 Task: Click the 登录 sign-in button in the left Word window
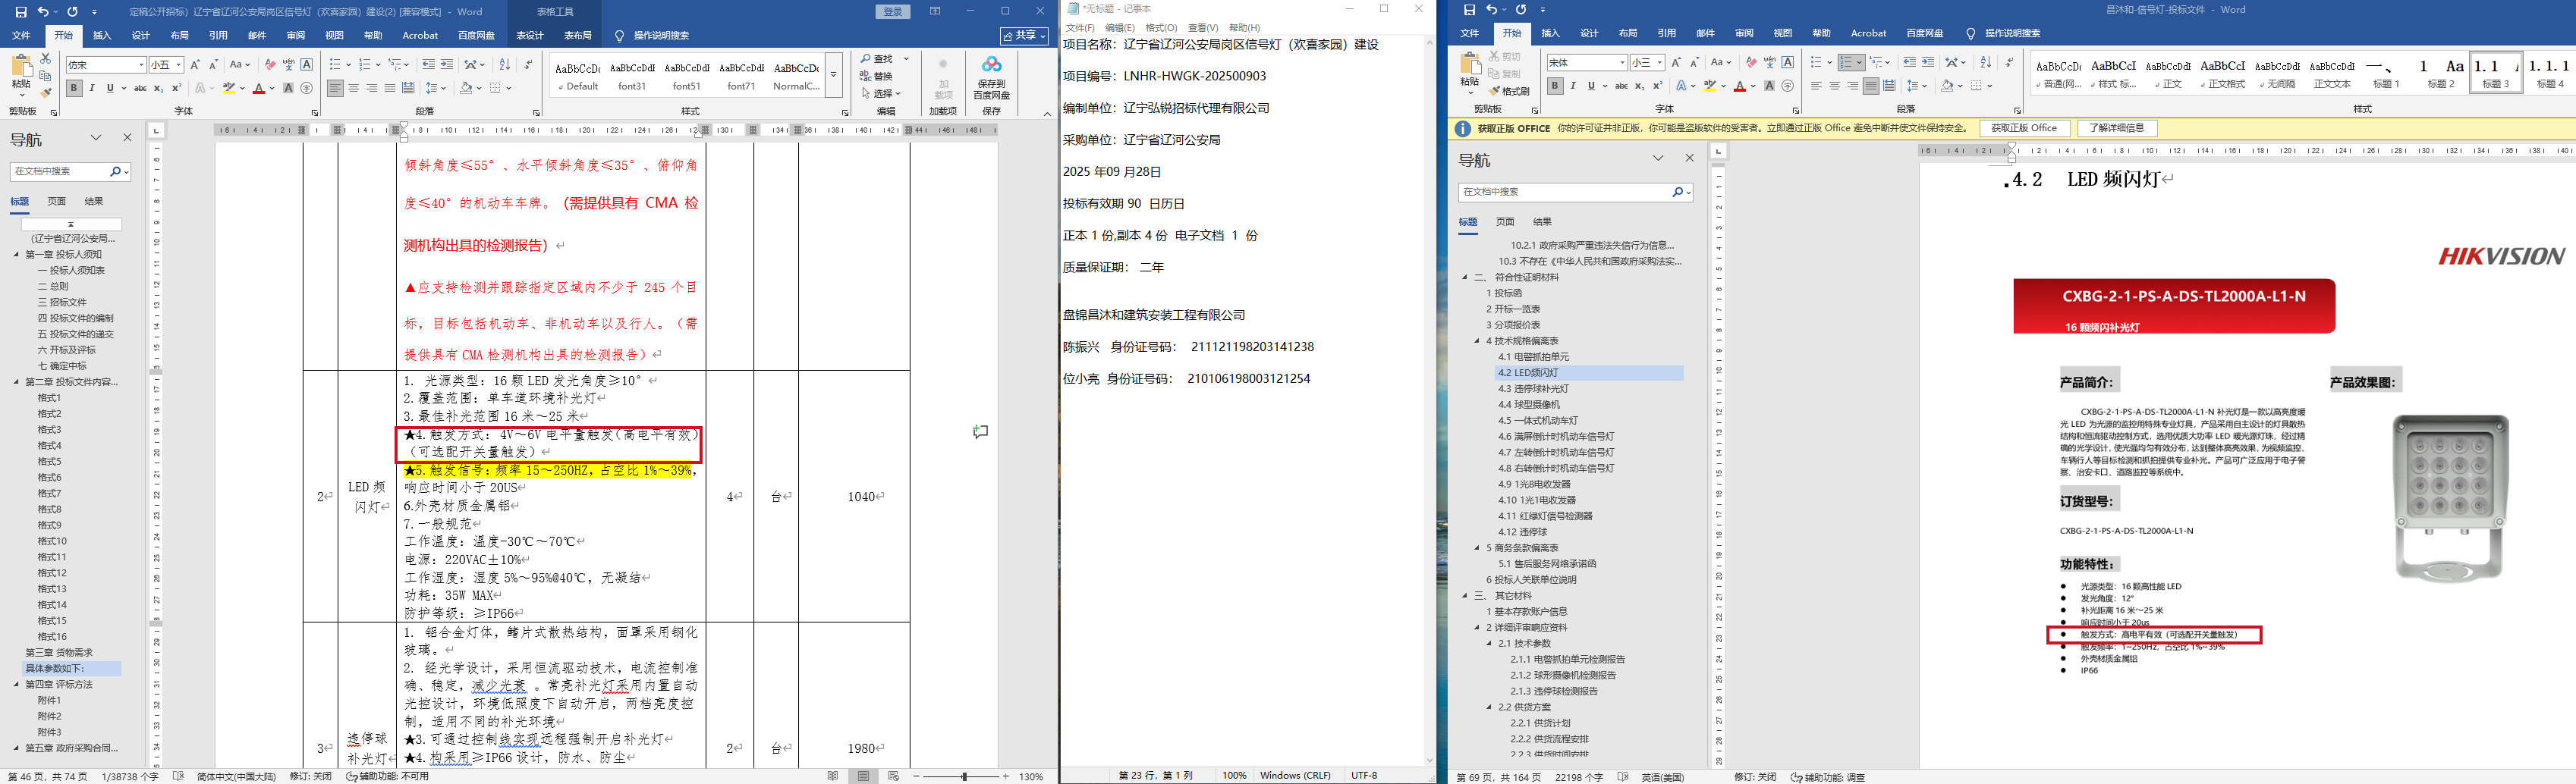[x=893, y=12]
